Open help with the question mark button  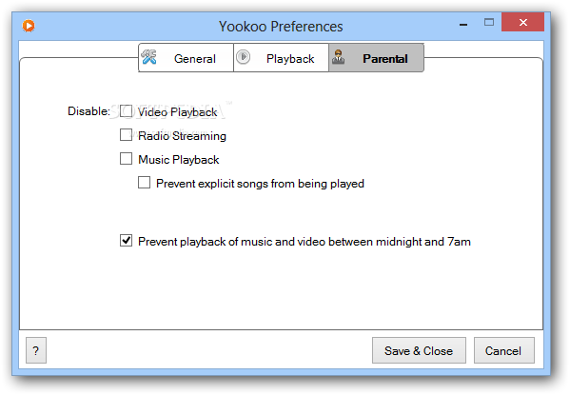(x=36, y=350)
